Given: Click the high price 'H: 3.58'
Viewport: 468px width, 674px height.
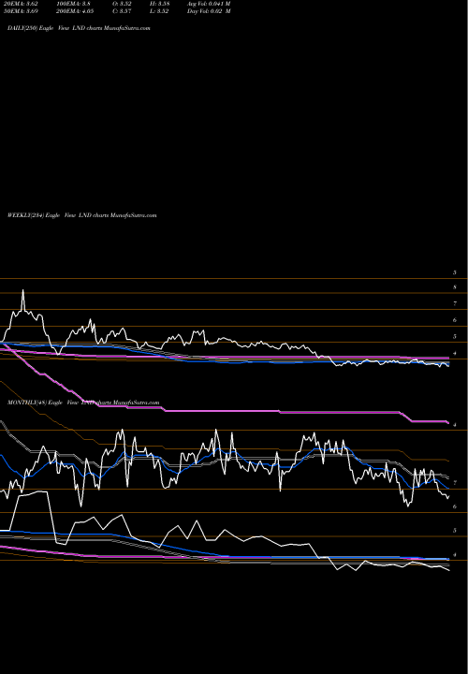Looking at the screenshot, I should pos(159,4).
